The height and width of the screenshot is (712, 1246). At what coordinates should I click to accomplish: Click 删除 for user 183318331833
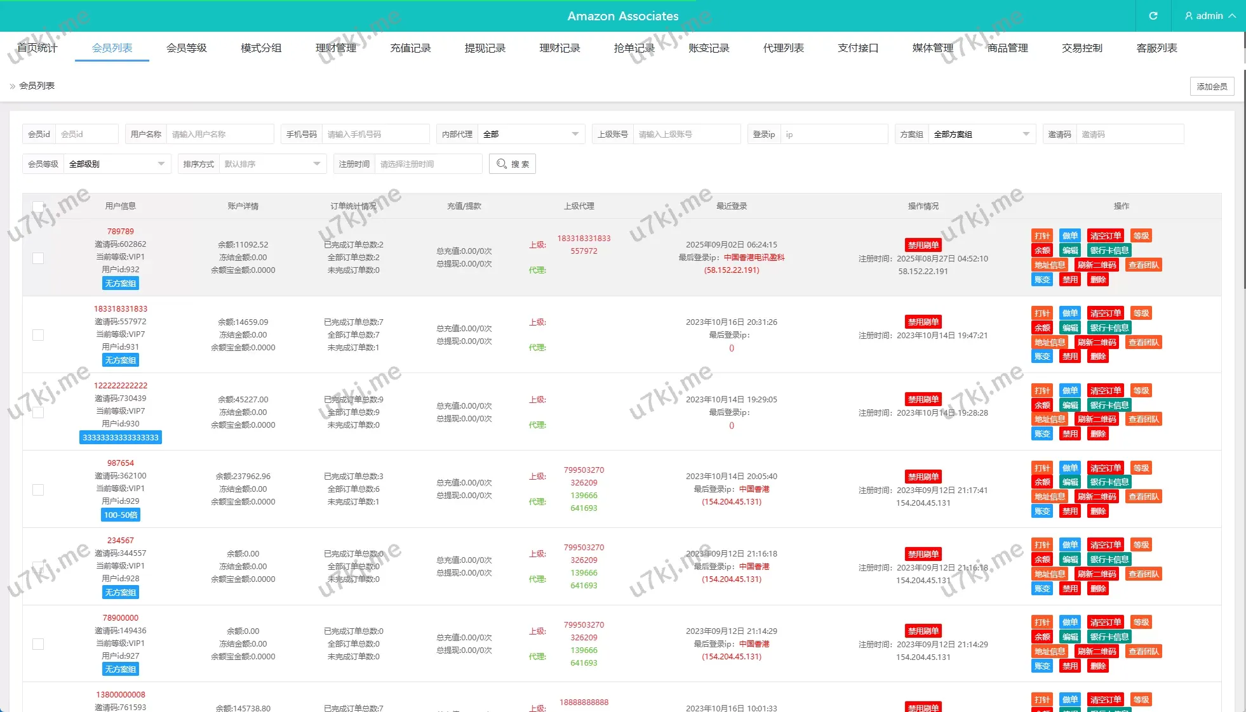click(x=1098, y=357)
